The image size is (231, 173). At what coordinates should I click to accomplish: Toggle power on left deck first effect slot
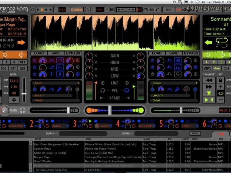tap(34, 60)
